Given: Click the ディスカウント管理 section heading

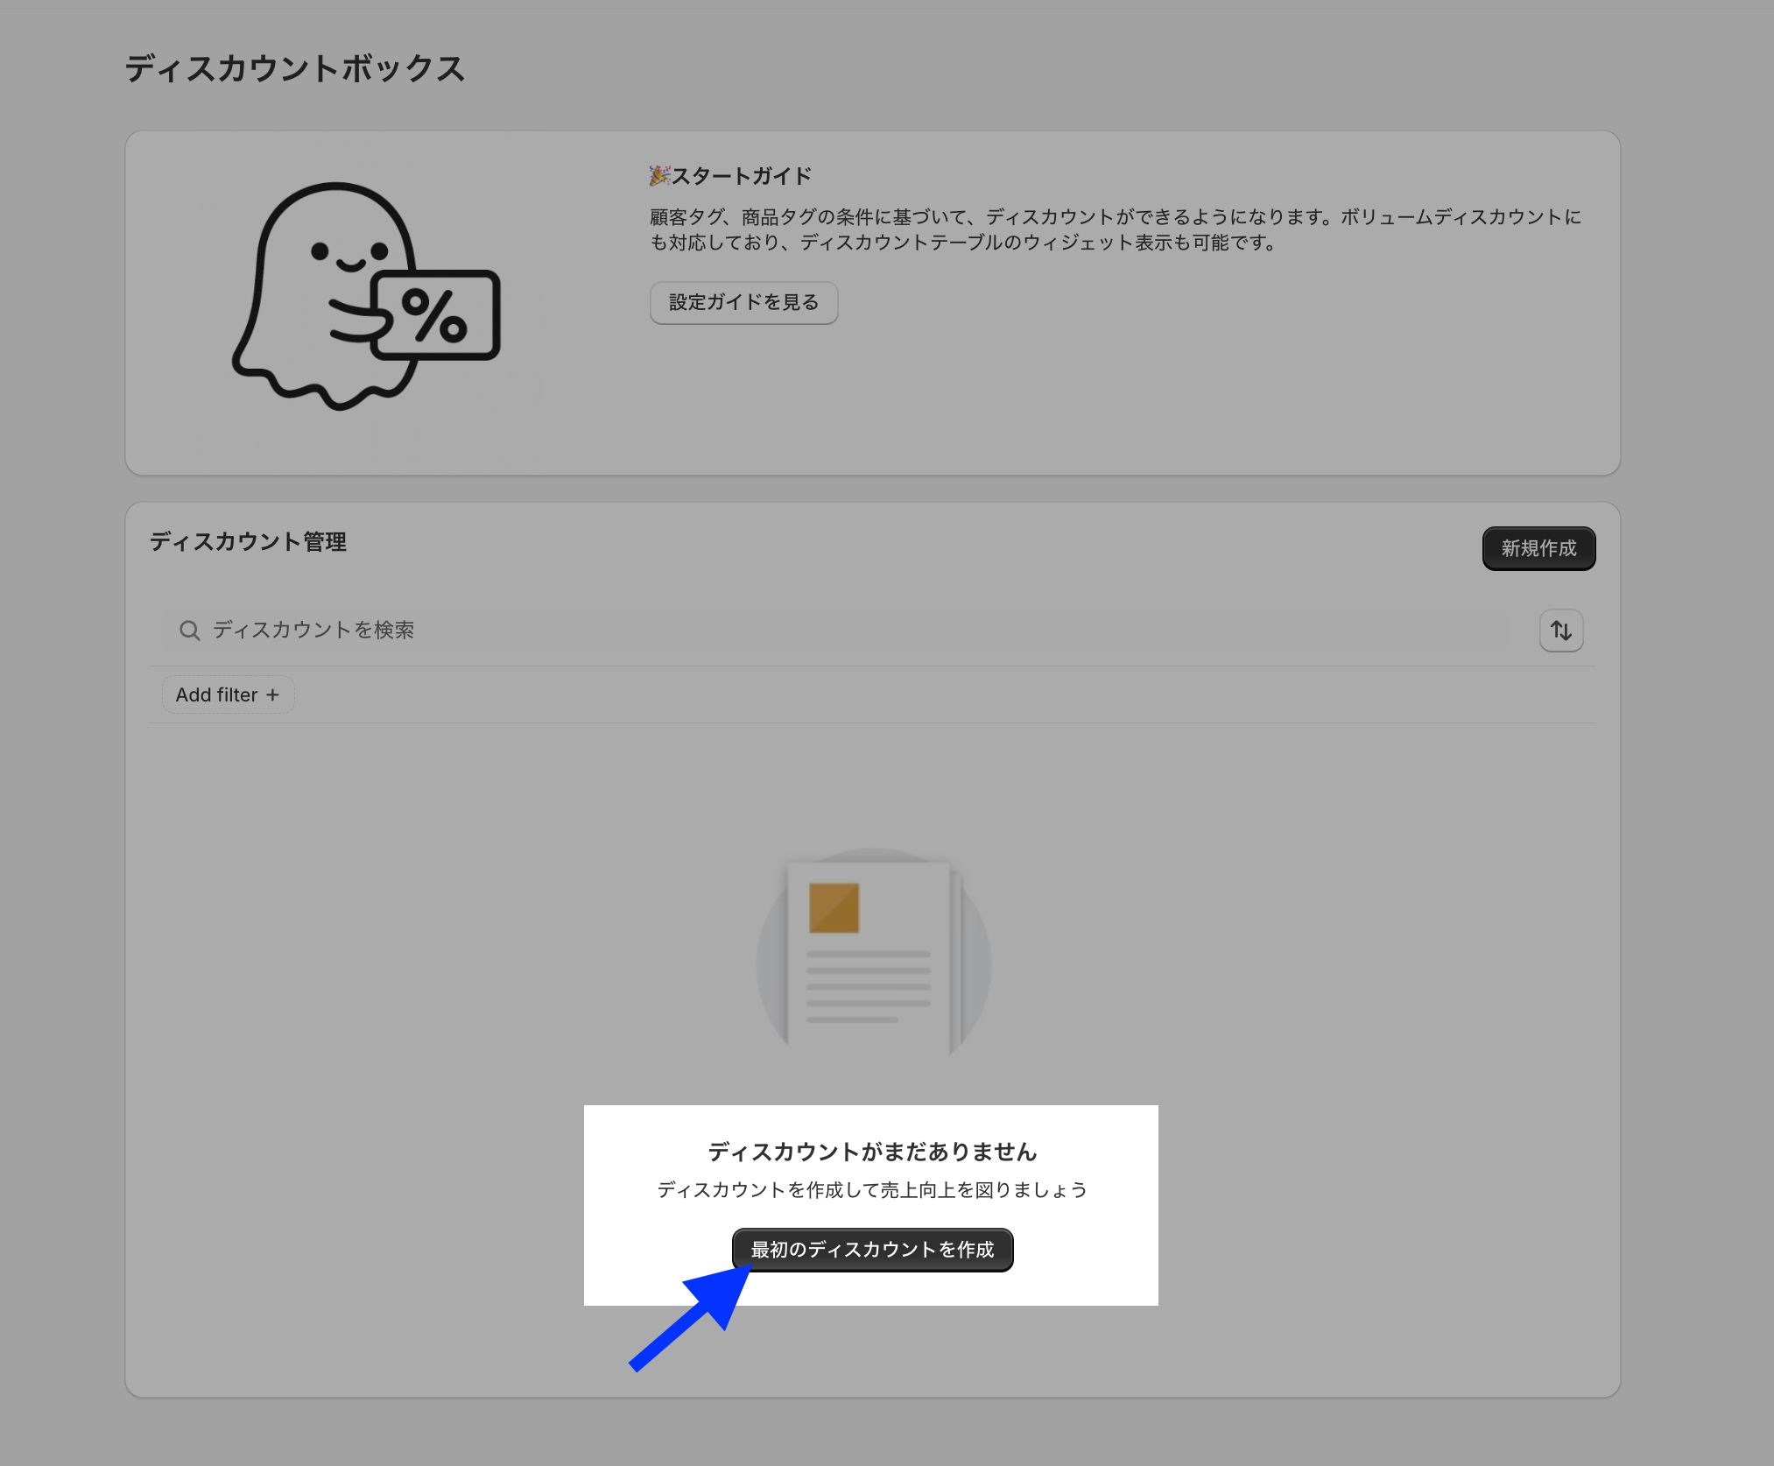Looking at the screenshot, I should 248,542.
